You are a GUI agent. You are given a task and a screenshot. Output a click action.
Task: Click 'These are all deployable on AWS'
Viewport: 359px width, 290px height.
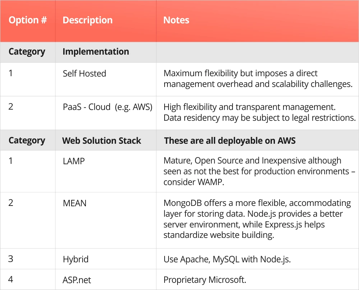click(x=230, y=141)
